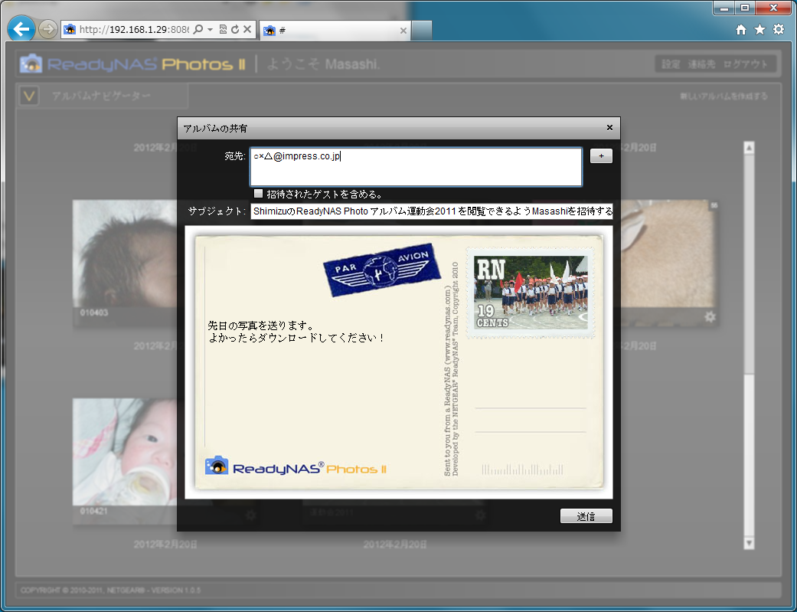This screenshot has width=797, height=612.
Task: Click the scrollbar down arrow on the right
Action: tap(749, 542)
